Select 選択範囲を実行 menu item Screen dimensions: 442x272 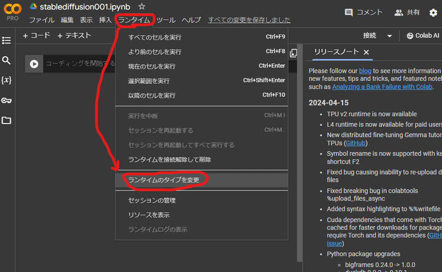202,81
